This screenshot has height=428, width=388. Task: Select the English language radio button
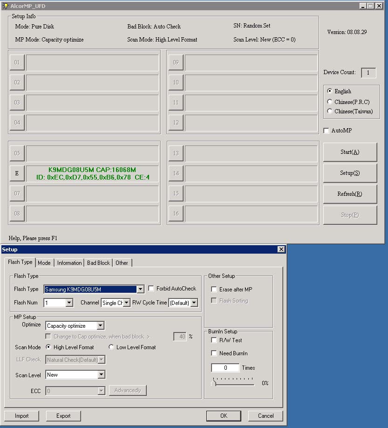tap(330, 91)
